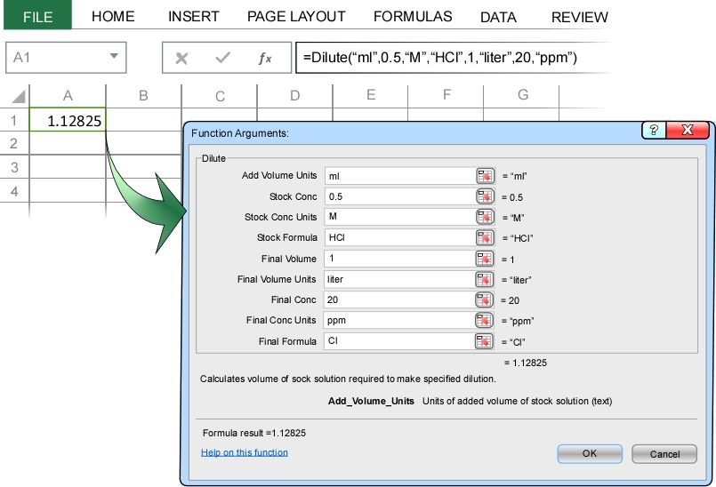Click range selector icon for Final Volume Units

485,279
